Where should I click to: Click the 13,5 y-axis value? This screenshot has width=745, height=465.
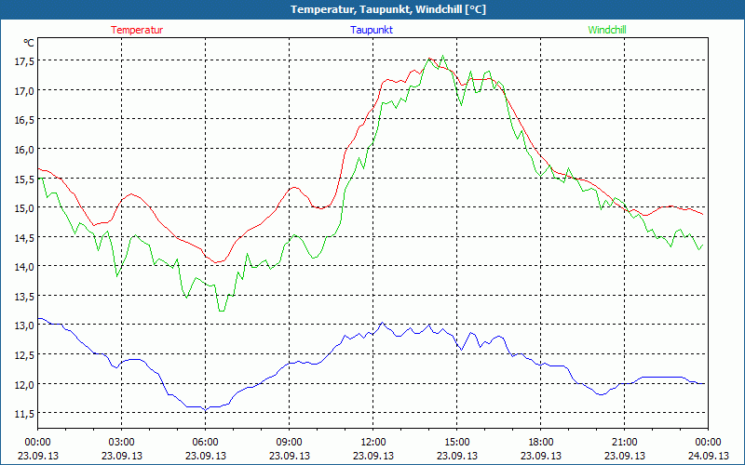[x=24, y=296]
